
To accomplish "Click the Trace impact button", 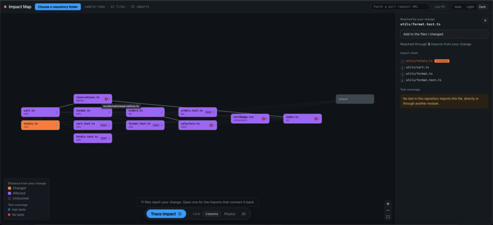I will (166, 213).
